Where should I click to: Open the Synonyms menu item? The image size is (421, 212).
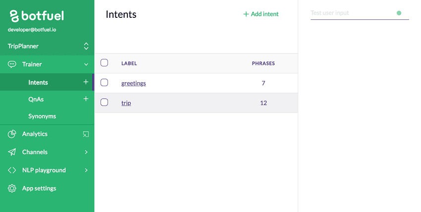[42, 116]
